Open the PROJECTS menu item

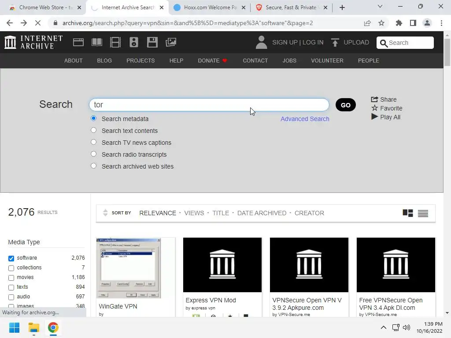(x=140, y=61)
